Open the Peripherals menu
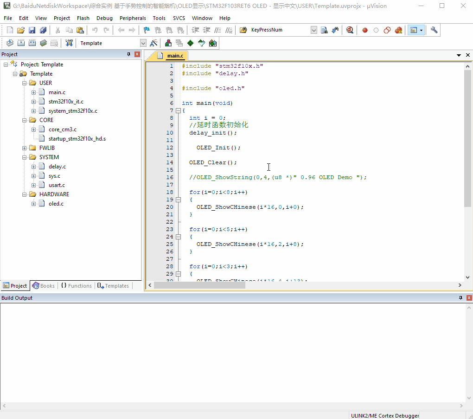Image resolution: width=473 pixels, height=419 pixels. tap(133, 18)
